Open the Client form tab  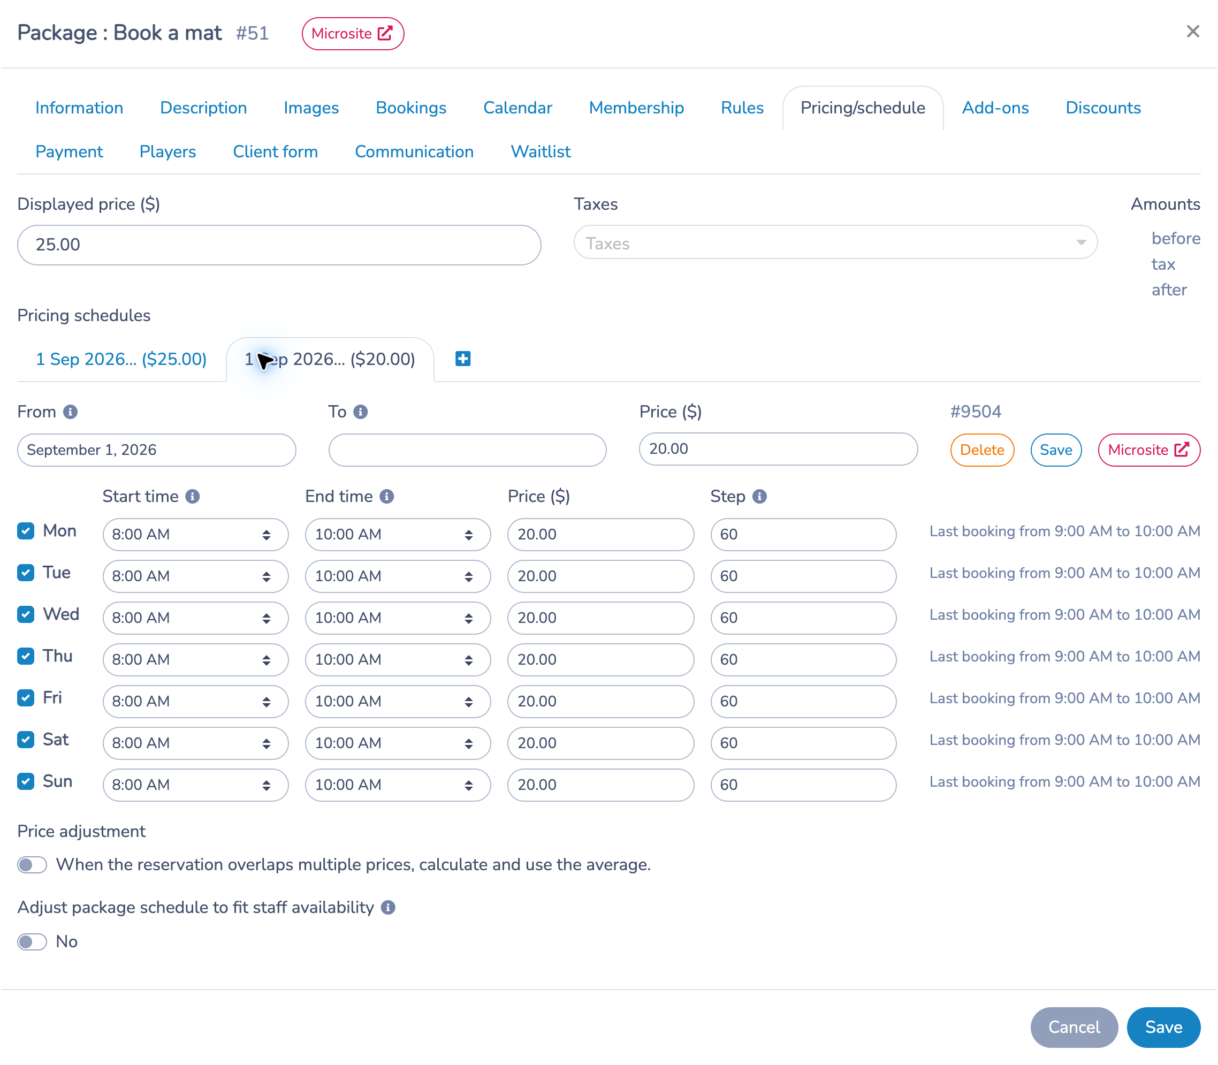275,151
